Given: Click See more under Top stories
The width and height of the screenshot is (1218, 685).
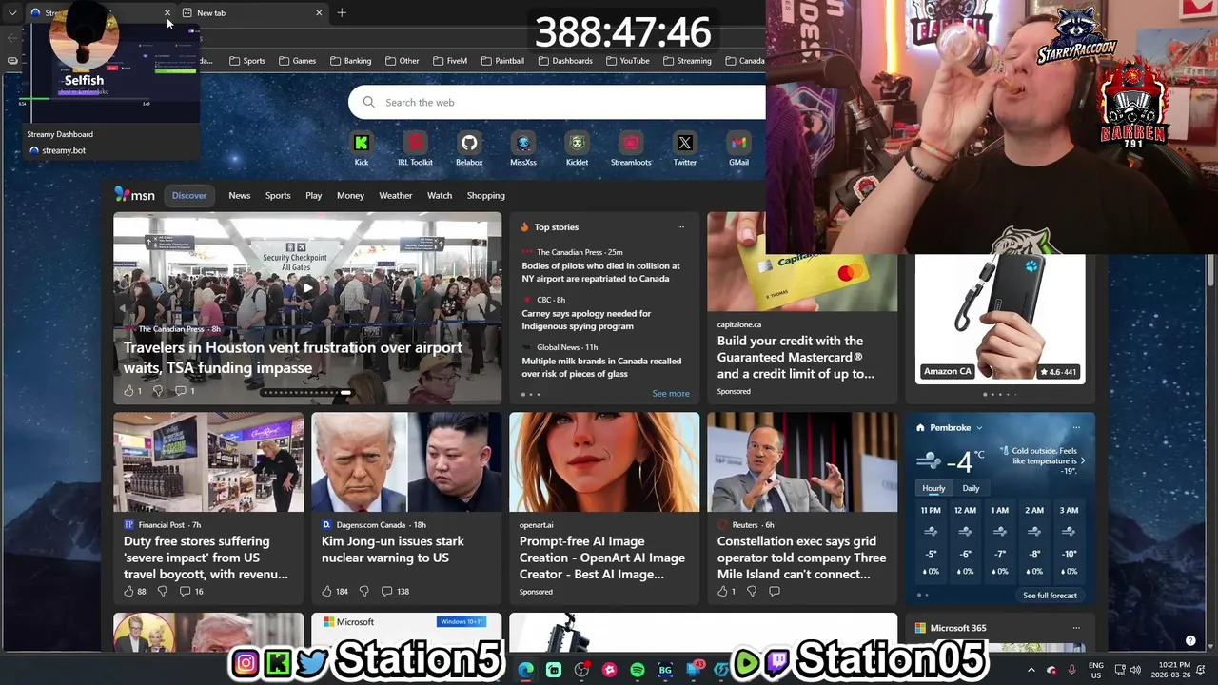Looking at the screenshot, I should tap(671, 393).
